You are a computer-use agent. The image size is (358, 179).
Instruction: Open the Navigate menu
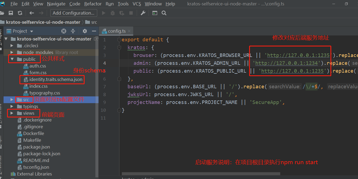coord(56,4)
